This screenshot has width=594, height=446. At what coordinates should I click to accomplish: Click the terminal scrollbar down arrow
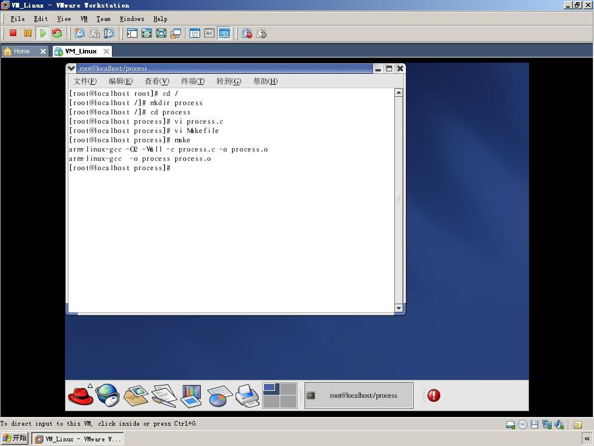[x=399, y=308]
